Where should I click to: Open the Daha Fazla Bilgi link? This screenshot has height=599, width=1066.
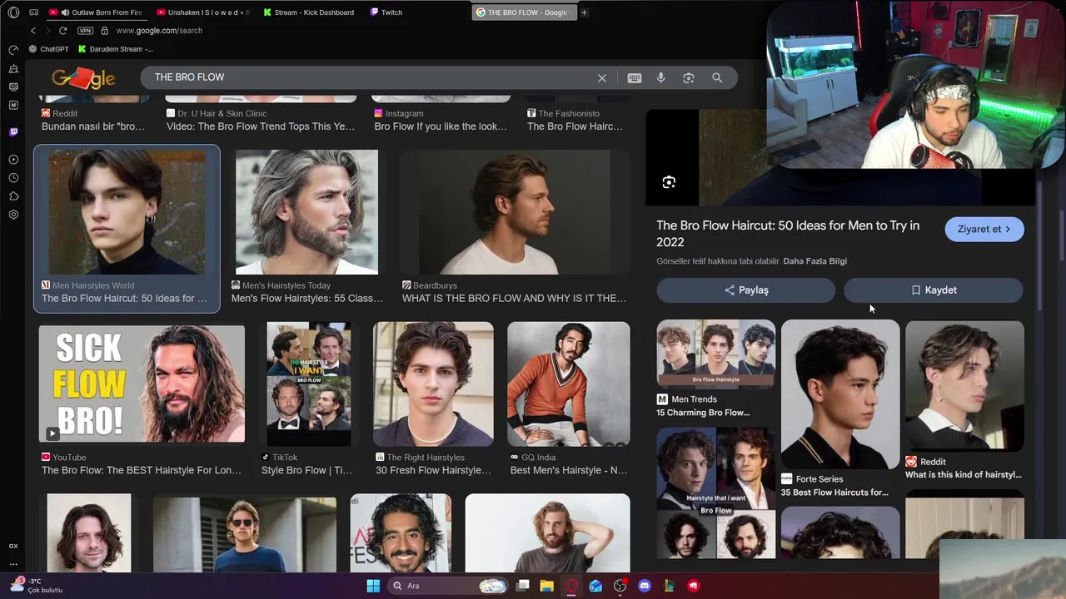pyautogui.click(x=814, y=261)
